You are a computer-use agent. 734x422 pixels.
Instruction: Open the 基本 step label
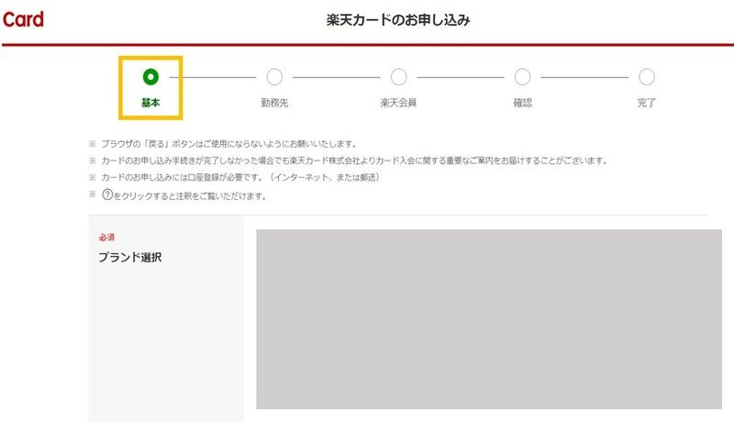tap(150, 103)
